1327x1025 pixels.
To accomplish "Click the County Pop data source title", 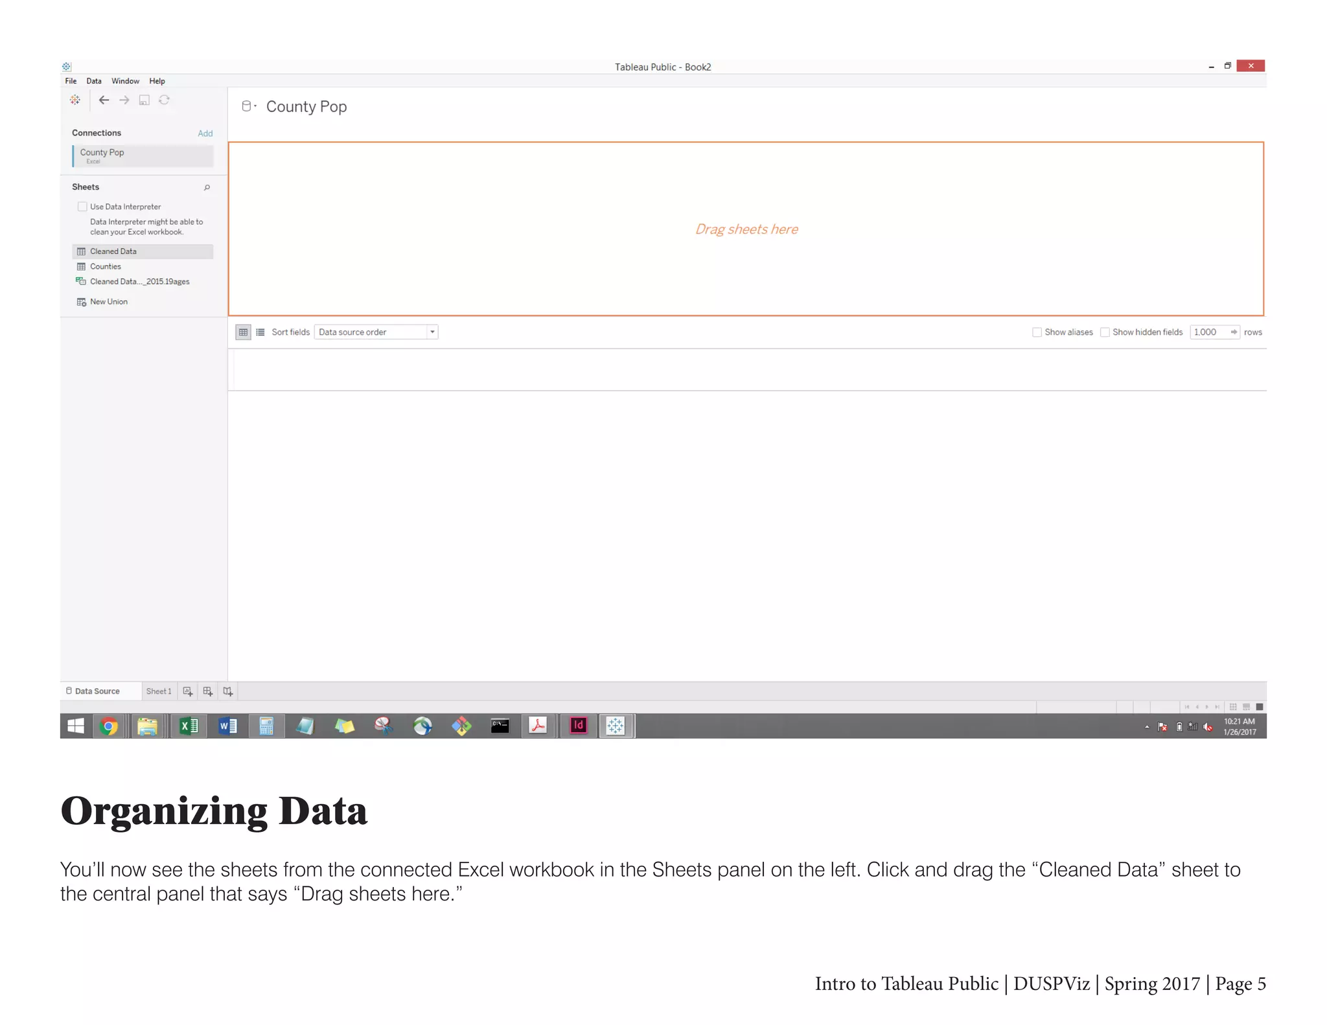I will tap(306, 106).
